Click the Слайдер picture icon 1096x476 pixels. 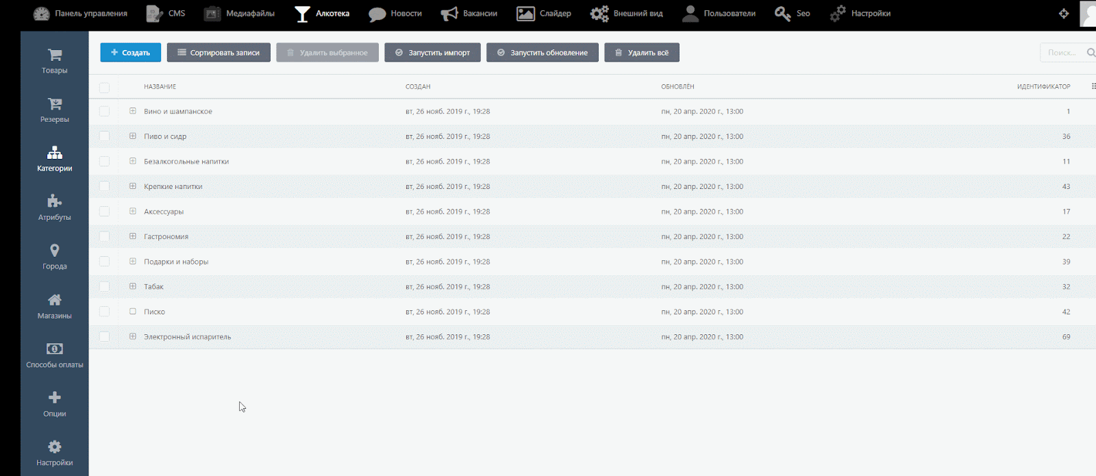click(x=525, y=14)
